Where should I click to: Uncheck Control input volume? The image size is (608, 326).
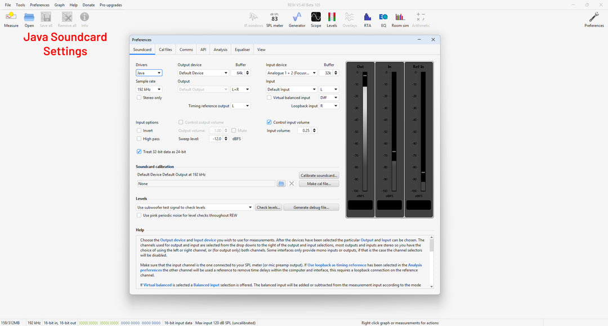pos(269,122)
